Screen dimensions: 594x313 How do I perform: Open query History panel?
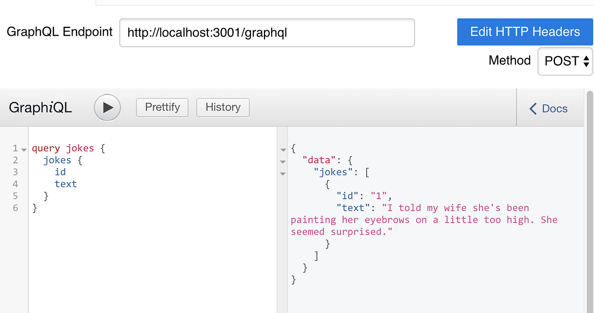coord(223,107)
